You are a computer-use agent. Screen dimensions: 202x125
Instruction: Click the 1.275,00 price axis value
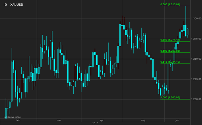tap(196, 39)
